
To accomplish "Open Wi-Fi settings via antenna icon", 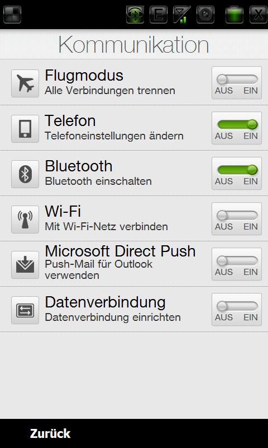I will 25,220.
